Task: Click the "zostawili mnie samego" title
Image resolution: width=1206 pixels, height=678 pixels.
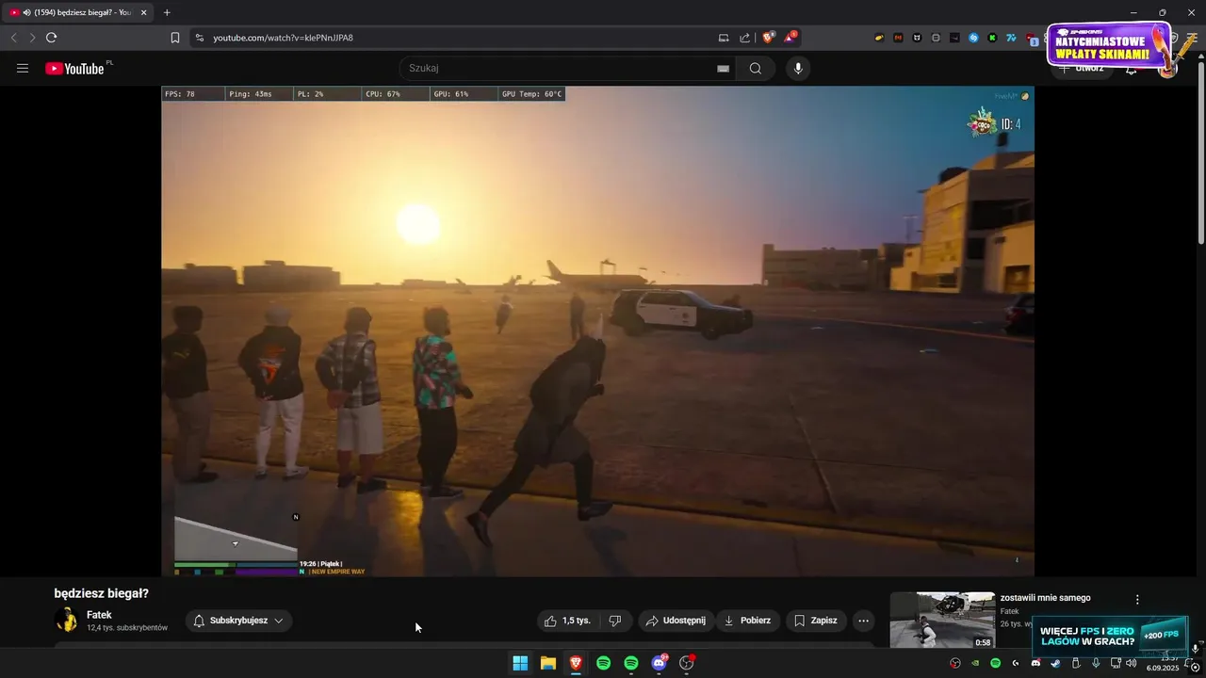Action: pyautogui.click(x=1045, y=598)
